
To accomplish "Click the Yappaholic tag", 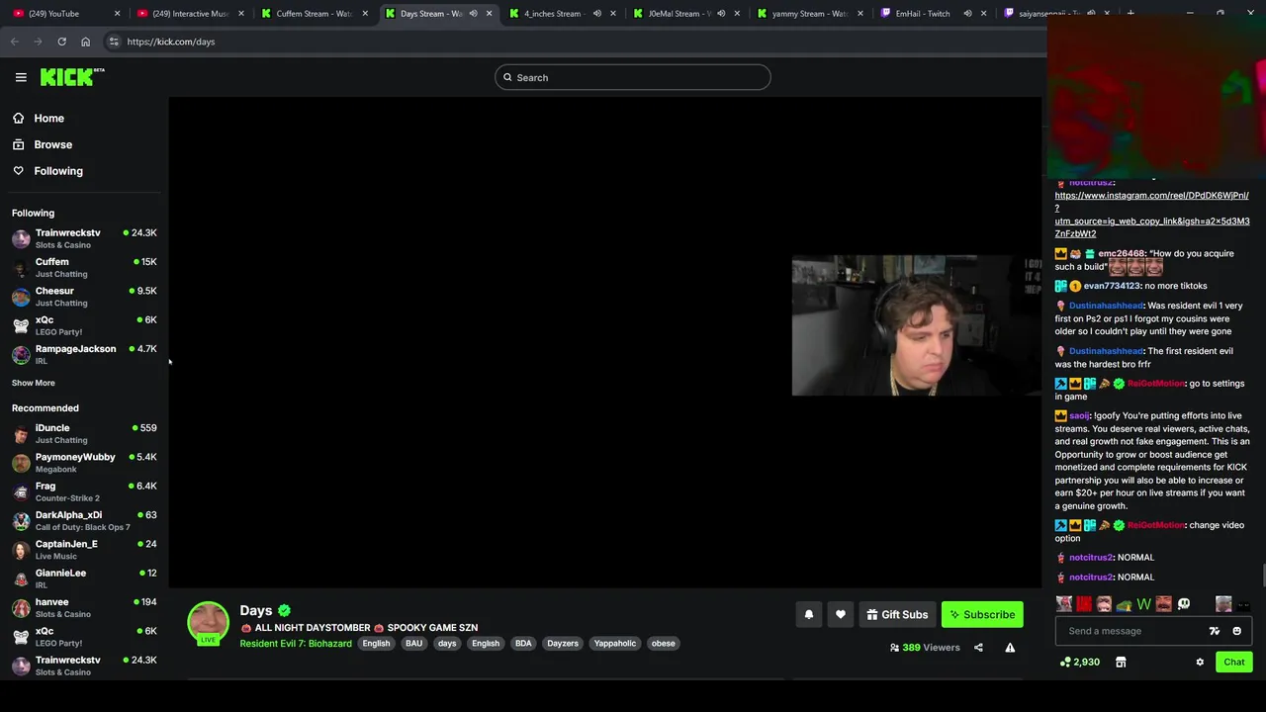I will (x=615, y=643).
